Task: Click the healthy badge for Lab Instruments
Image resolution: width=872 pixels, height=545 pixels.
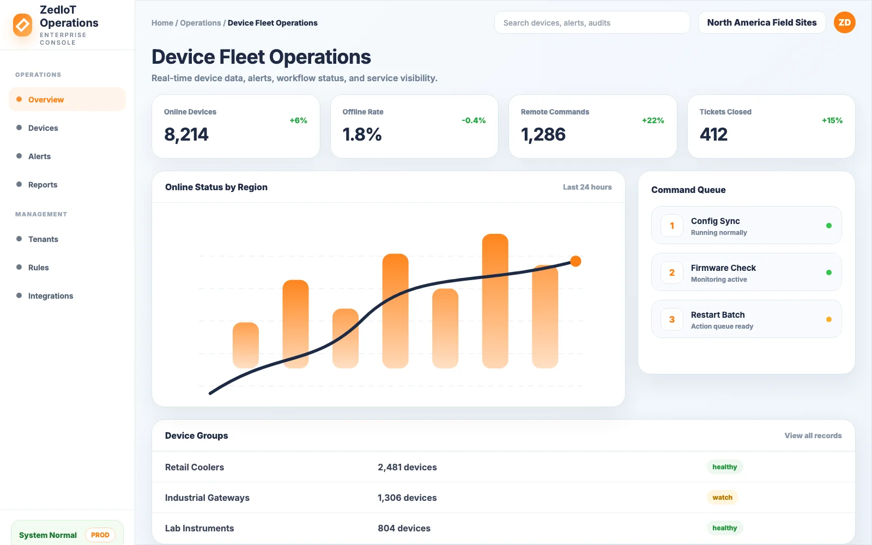Action: coord(724,528)
